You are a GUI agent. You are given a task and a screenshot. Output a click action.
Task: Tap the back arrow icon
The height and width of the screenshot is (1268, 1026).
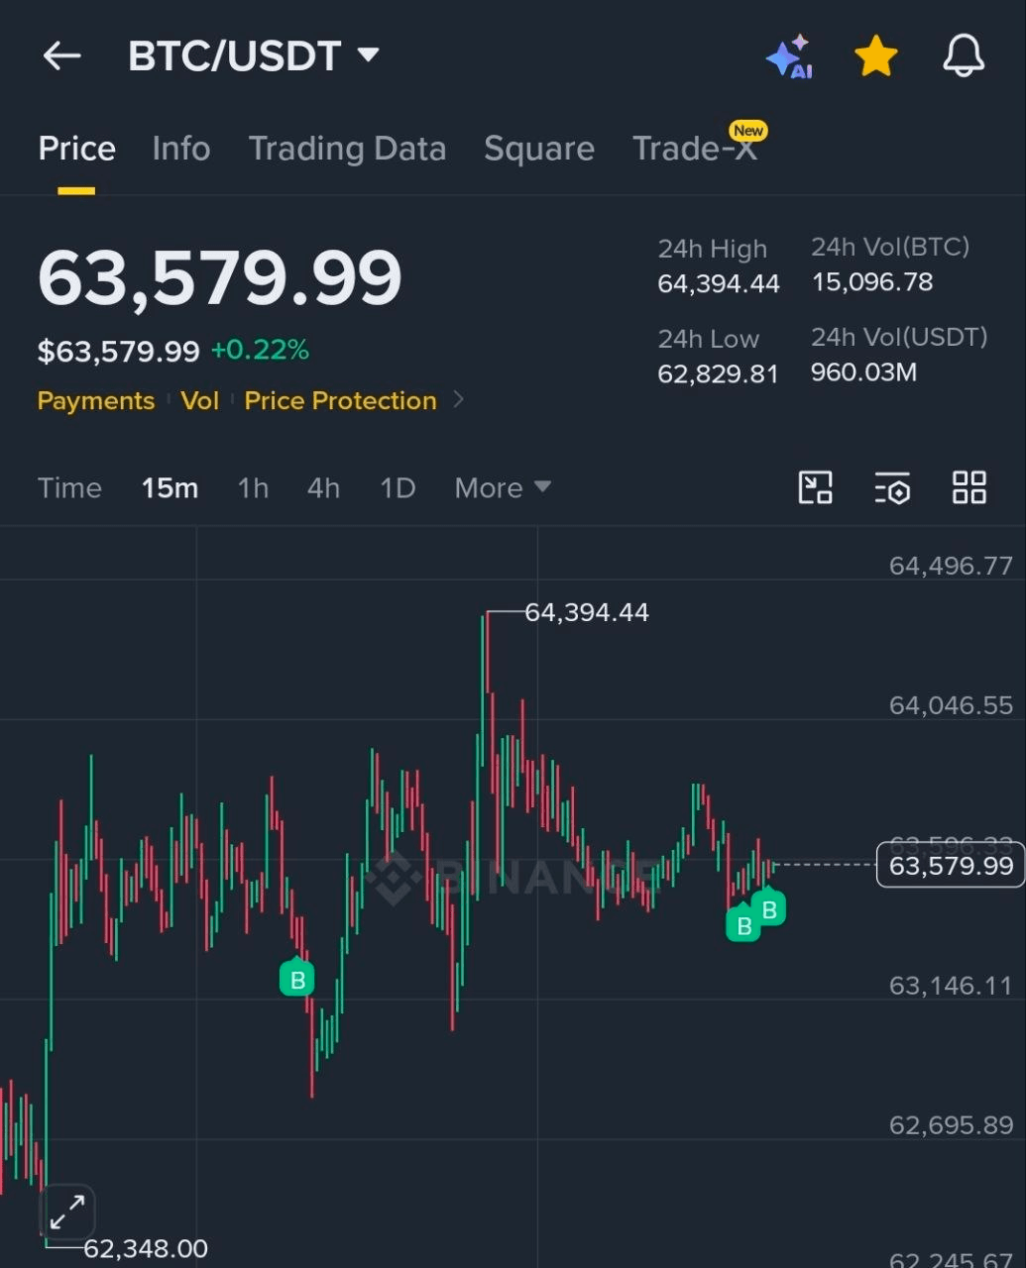pyautogui.click(x=61, y=55)
